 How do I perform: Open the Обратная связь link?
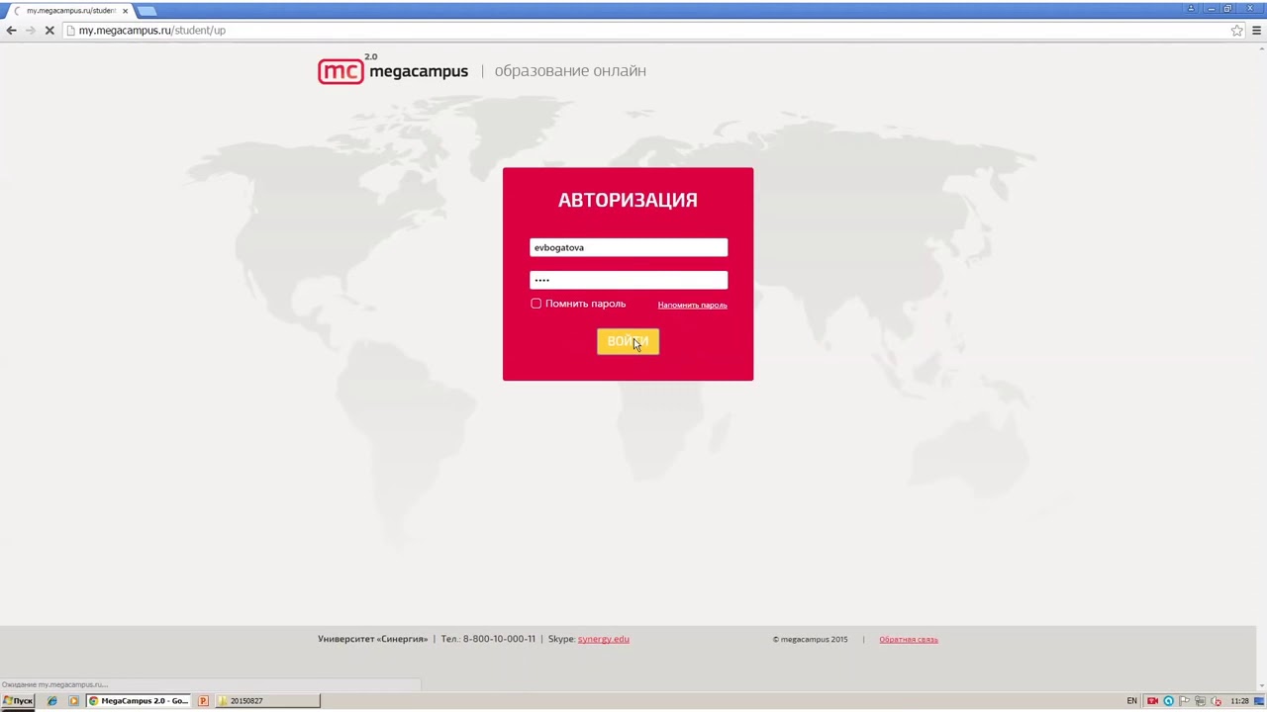[908, 639]
